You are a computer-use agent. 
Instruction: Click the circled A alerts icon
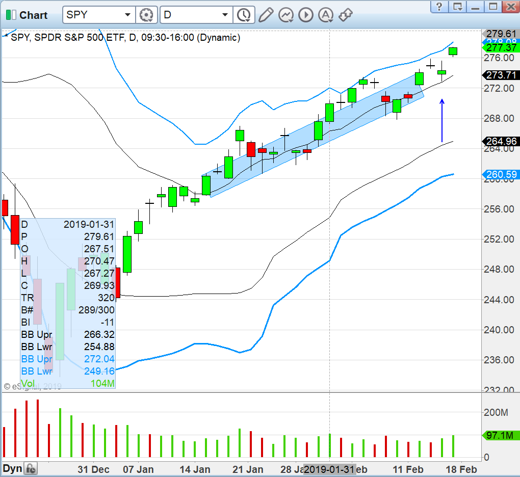pyautogui.click(x=326, y=15)
